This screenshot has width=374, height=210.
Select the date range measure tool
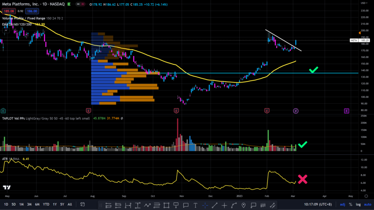click(x=128, y=205)
